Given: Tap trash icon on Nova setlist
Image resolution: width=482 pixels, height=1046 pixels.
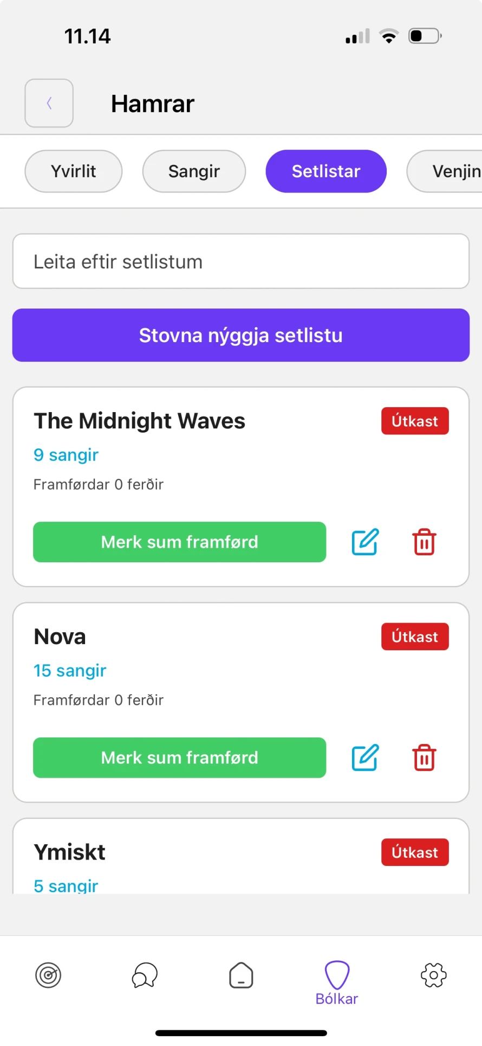Looking at the screenshot, I should pos(424,758).
